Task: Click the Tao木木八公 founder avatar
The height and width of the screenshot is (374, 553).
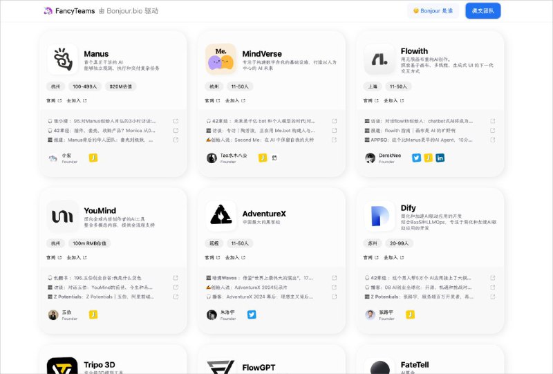Action: click(x=212, y=158)
